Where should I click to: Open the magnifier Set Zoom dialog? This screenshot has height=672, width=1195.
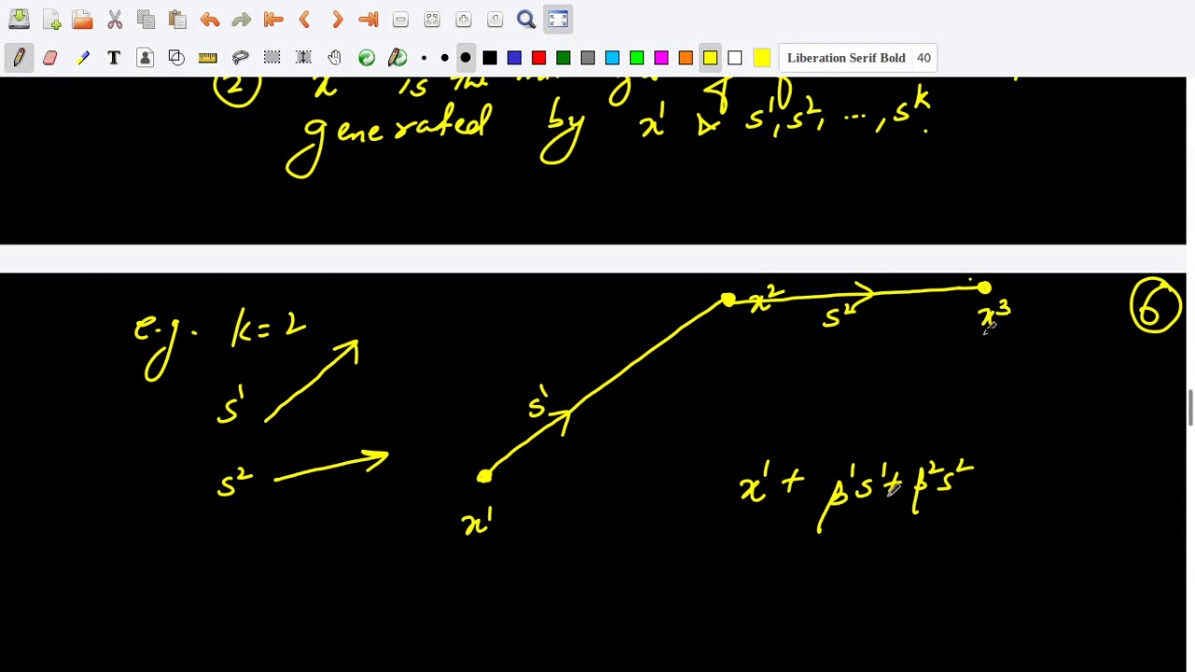pos(527,20)
